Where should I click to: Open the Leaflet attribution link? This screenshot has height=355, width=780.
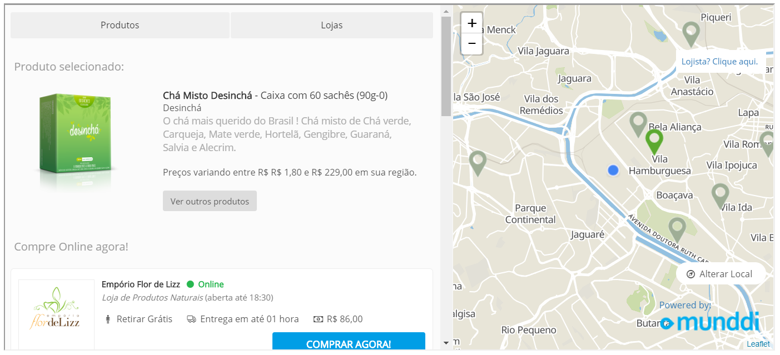[758, 344]
